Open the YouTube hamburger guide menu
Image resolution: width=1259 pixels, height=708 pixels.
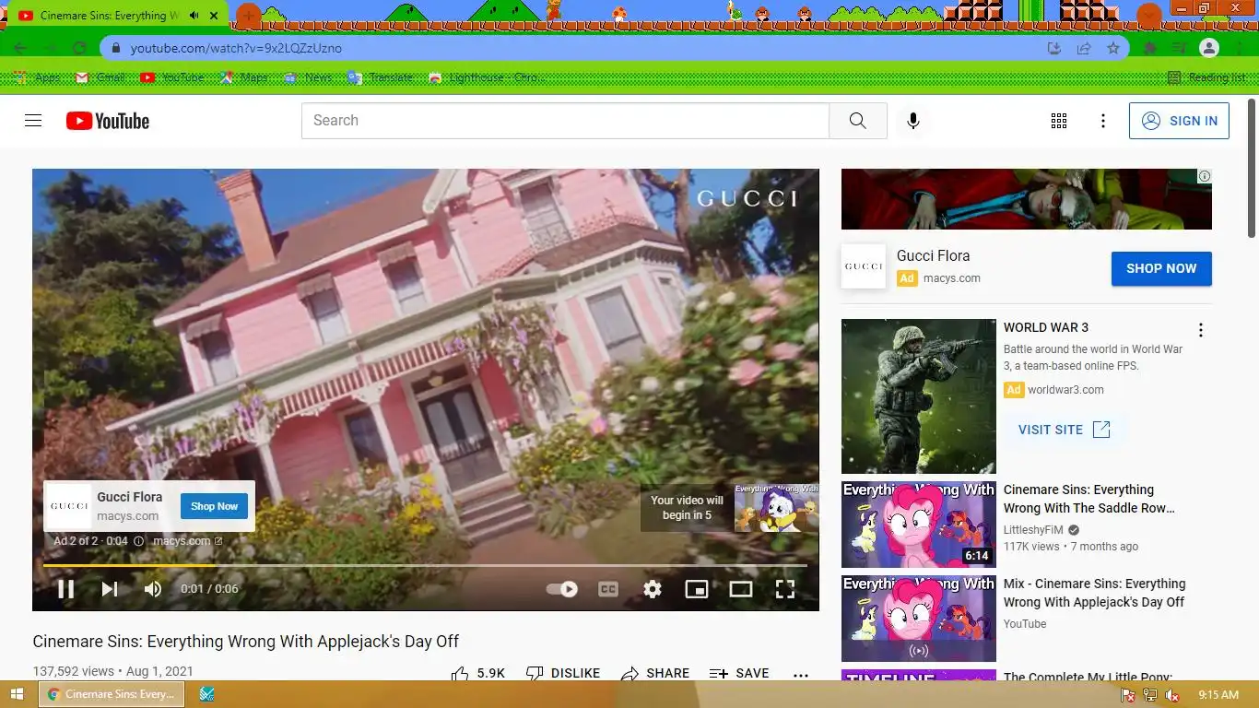click(x=33, y=121)
